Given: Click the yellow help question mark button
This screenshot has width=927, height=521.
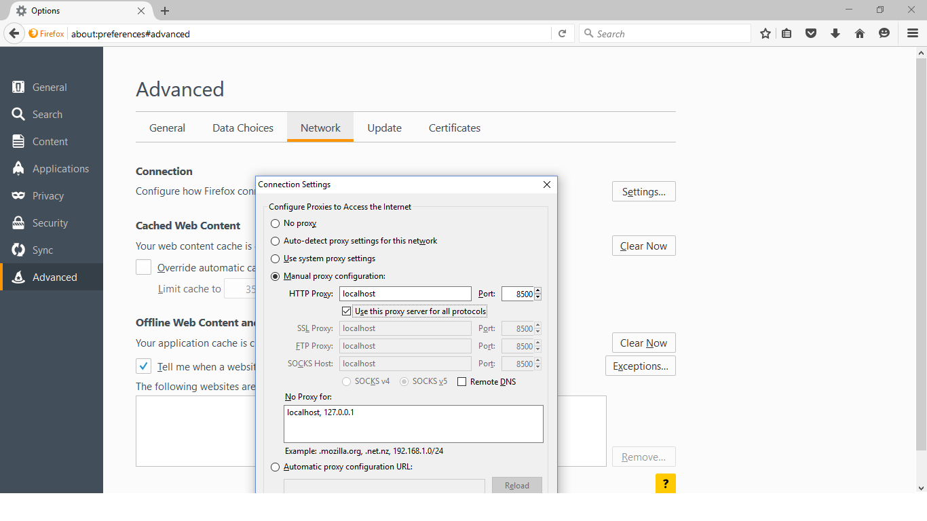Looking at the screenshot, I should tap(666, 484).
